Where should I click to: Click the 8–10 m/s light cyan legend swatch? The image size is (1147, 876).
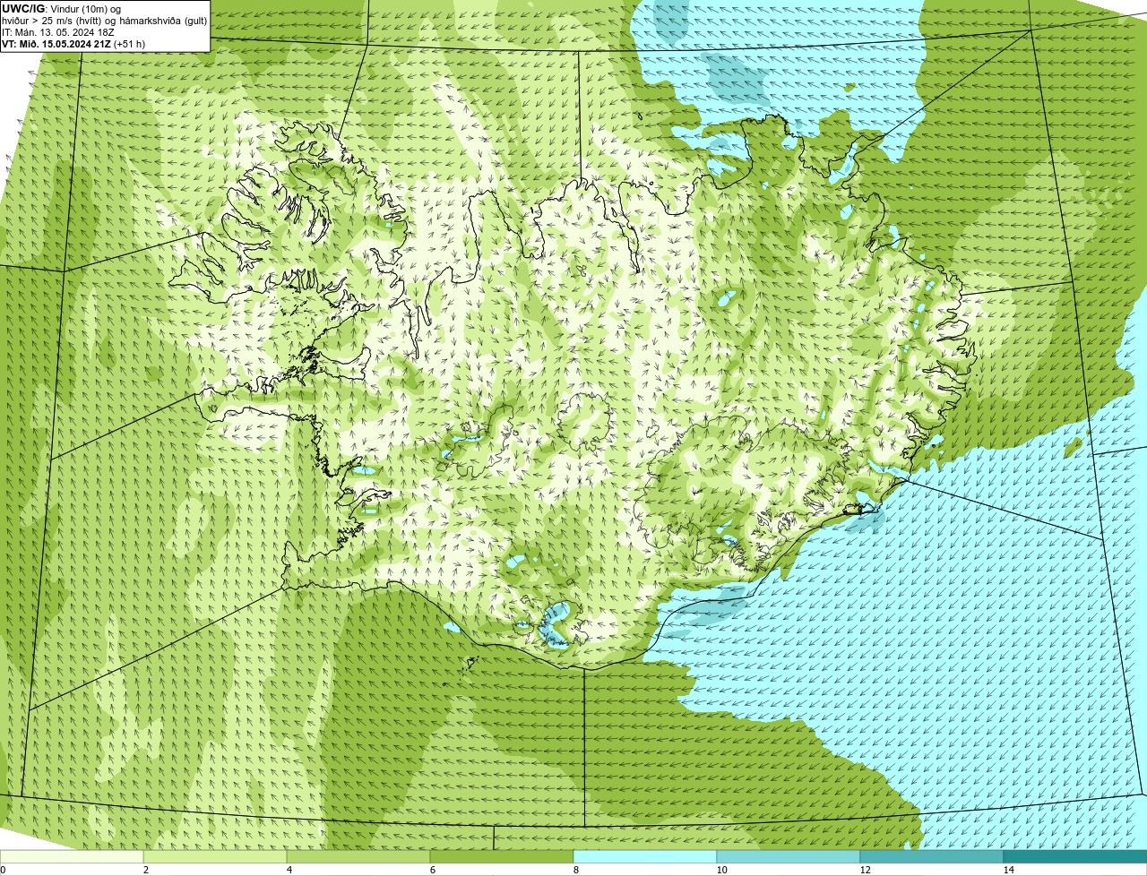coord(645,856)
